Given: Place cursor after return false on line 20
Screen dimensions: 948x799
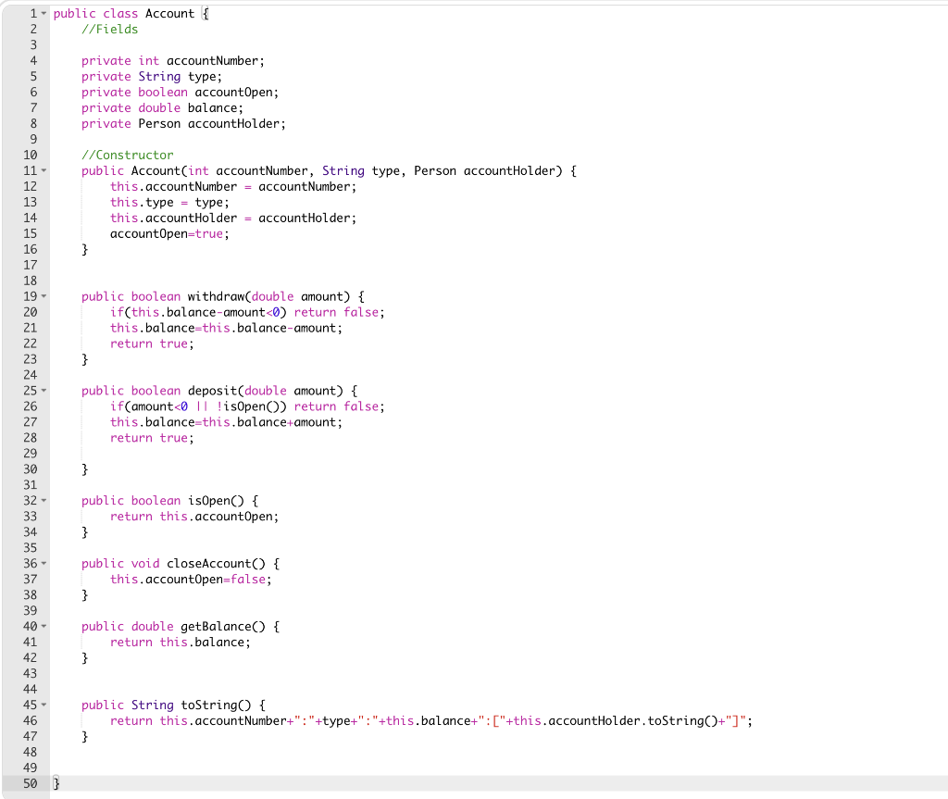Looking at the screenshot, I should coord(382,312).
